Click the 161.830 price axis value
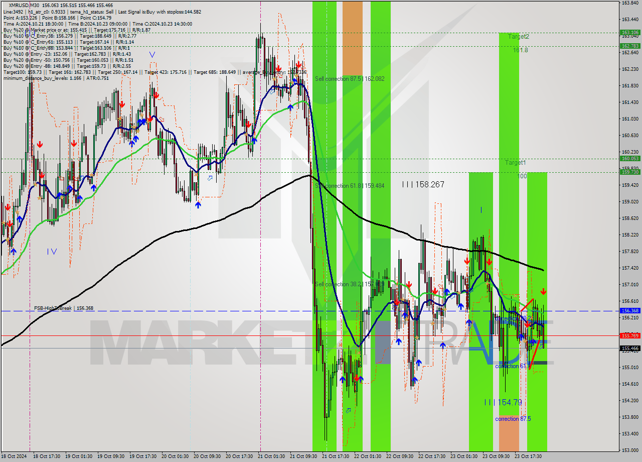The image size is (642, 462). 630,86
